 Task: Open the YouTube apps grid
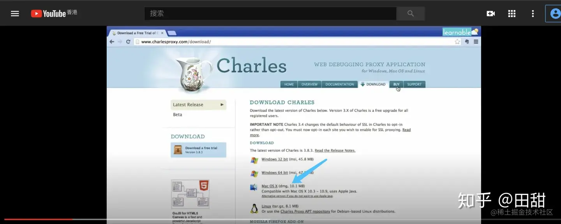pyautogui.click(x=512, y=14)
